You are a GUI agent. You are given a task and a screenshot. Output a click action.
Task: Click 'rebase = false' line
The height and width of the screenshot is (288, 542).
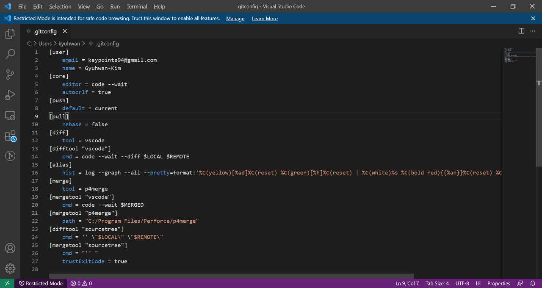(x=85, y=124)
